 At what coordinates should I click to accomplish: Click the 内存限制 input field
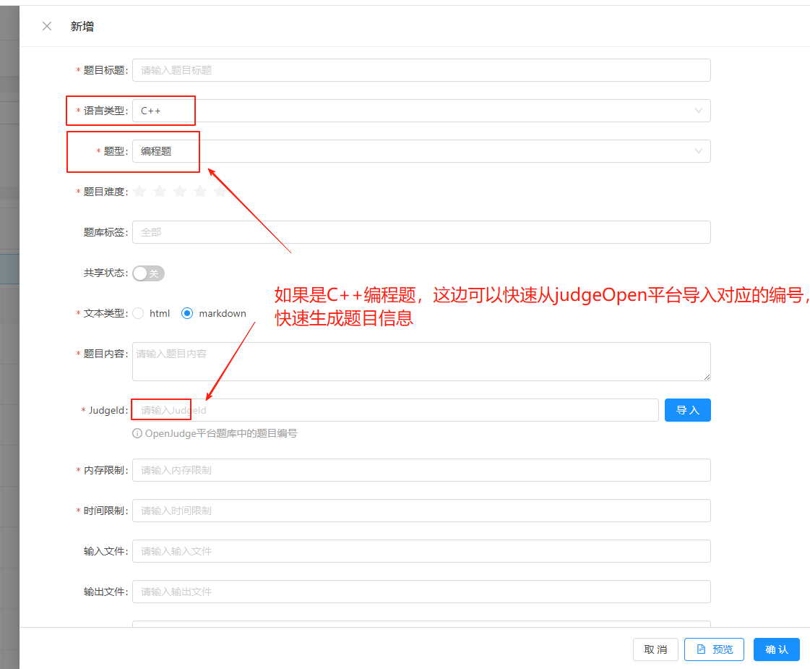point(421,470)
